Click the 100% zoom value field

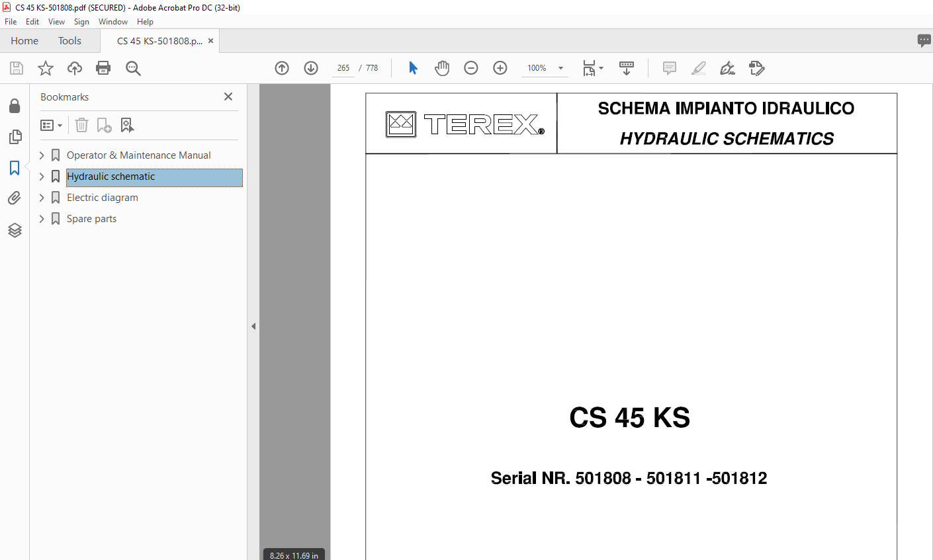point(537,68)
